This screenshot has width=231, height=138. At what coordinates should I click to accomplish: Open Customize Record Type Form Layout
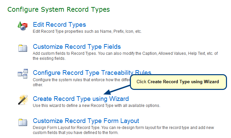point(86,121)
